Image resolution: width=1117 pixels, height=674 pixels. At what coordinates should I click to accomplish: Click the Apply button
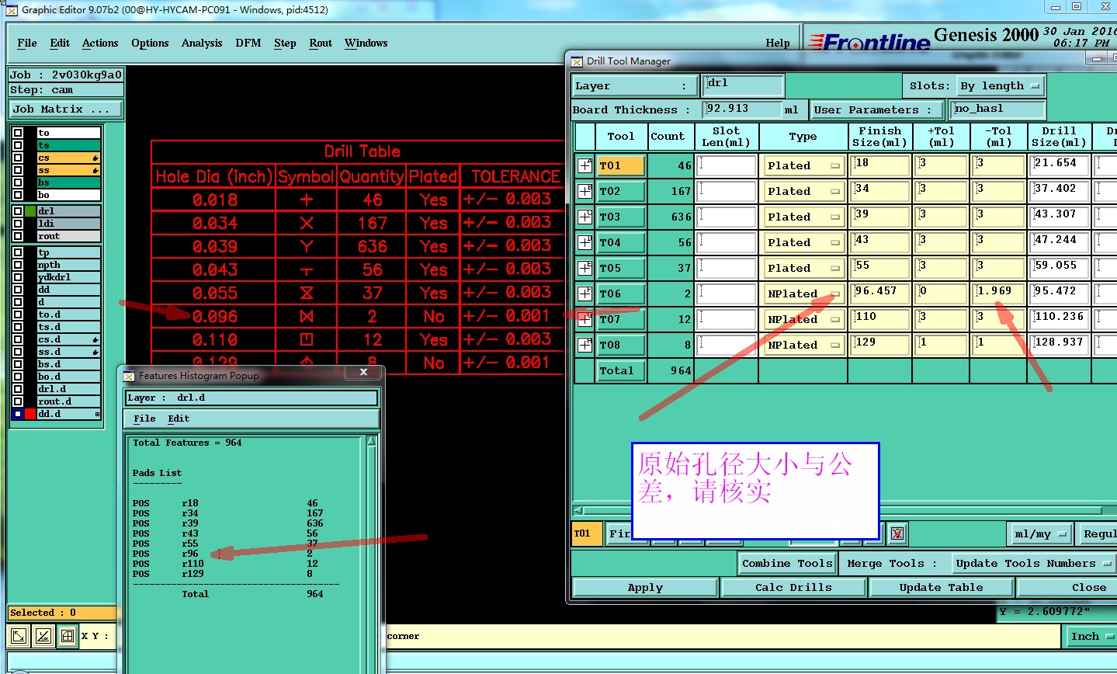tap(645, 588)
